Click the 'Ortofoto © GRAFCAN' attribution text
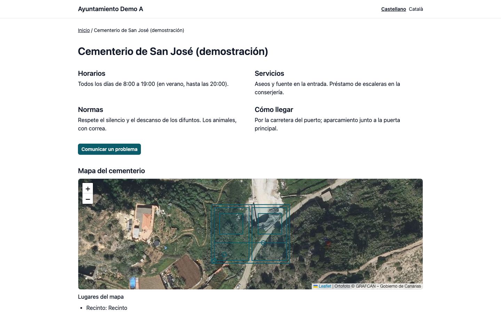 pyautogui.click(x=377, y=286)
